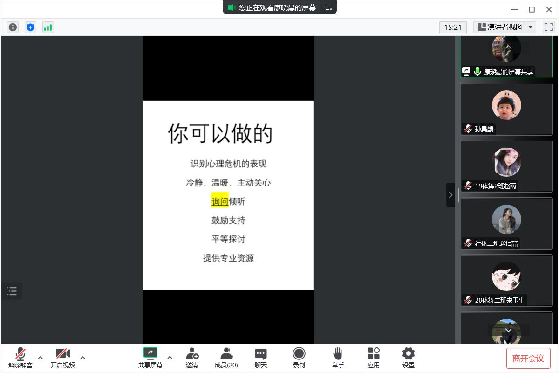
Task: Open the Chat (聊天) panel
Action: (261, 358)
